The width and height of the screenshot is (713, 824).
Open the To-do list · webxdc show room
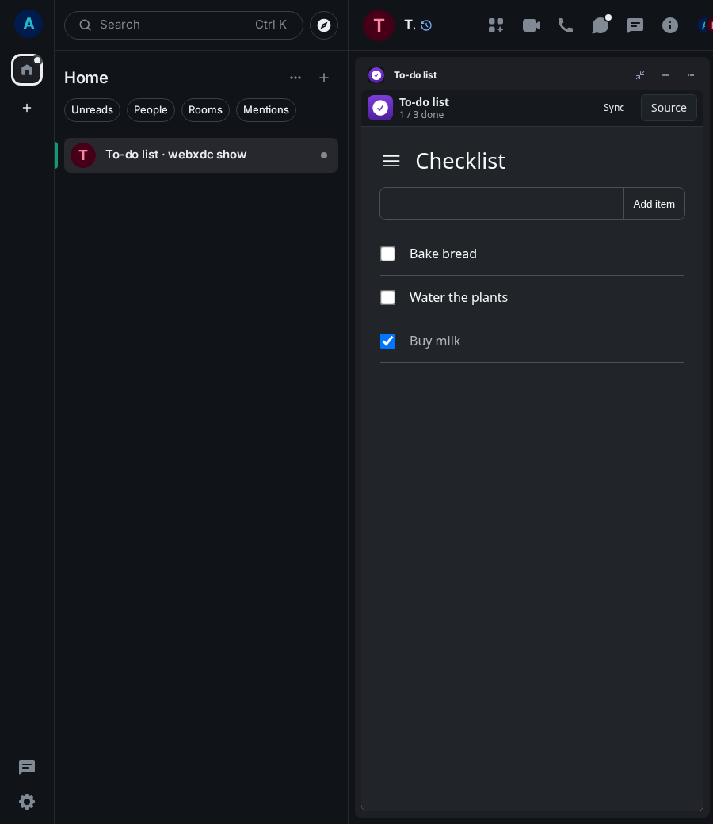pos(200,155)
